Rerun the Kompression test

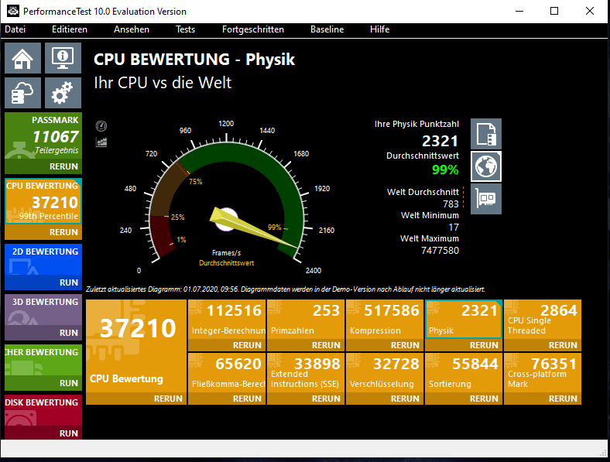point(405,345)
